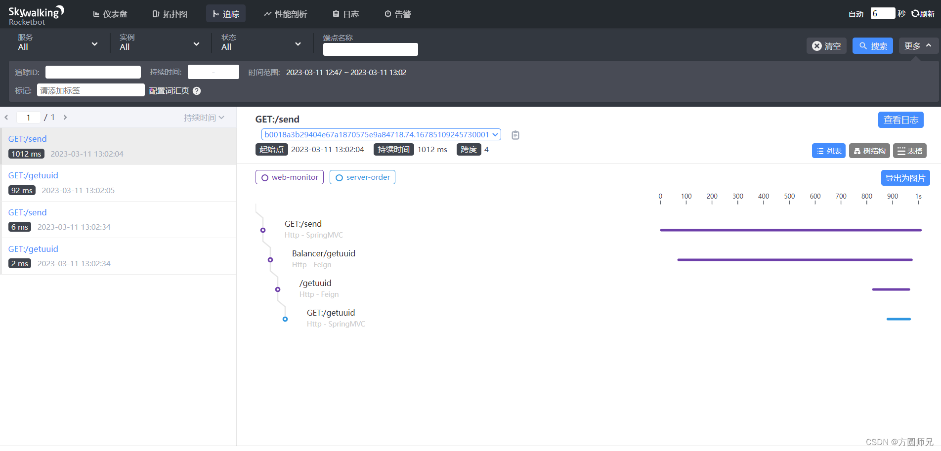Click the 刷新 refresh button
The image size is (941, 451).
click(923, 14)
